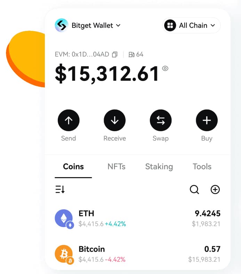Tap the Receive down-arrow icon

[115, 121]
